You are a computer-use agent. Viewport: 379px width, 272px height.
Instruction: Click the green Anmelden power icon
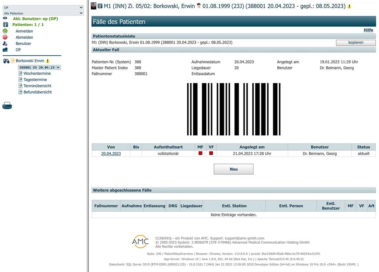(5, 31)
